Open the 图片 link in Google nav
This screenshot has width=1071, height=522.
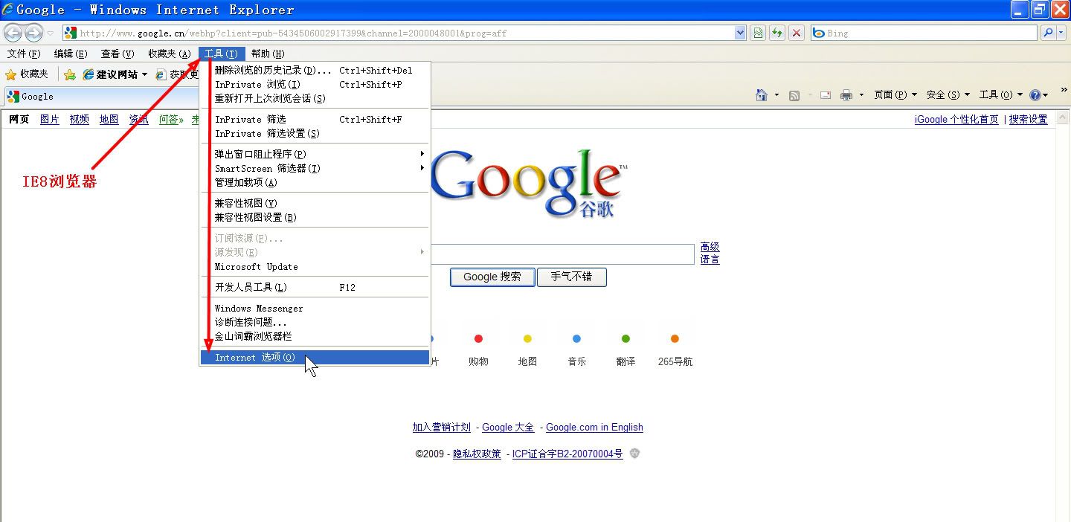50,119
